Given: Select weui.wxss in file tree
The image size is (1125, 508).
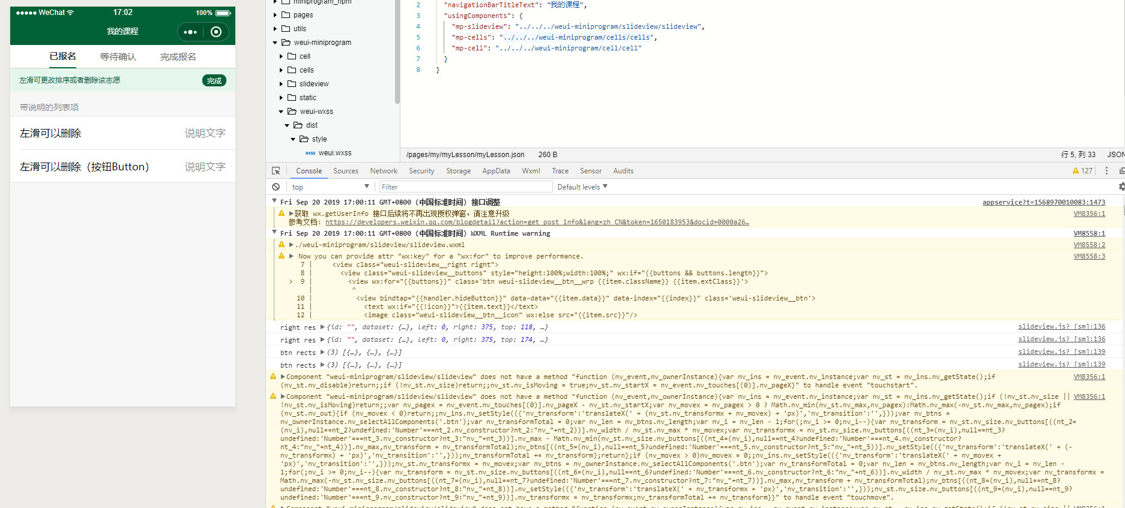Looking at the screenshot, I should (x=335, y=153).
